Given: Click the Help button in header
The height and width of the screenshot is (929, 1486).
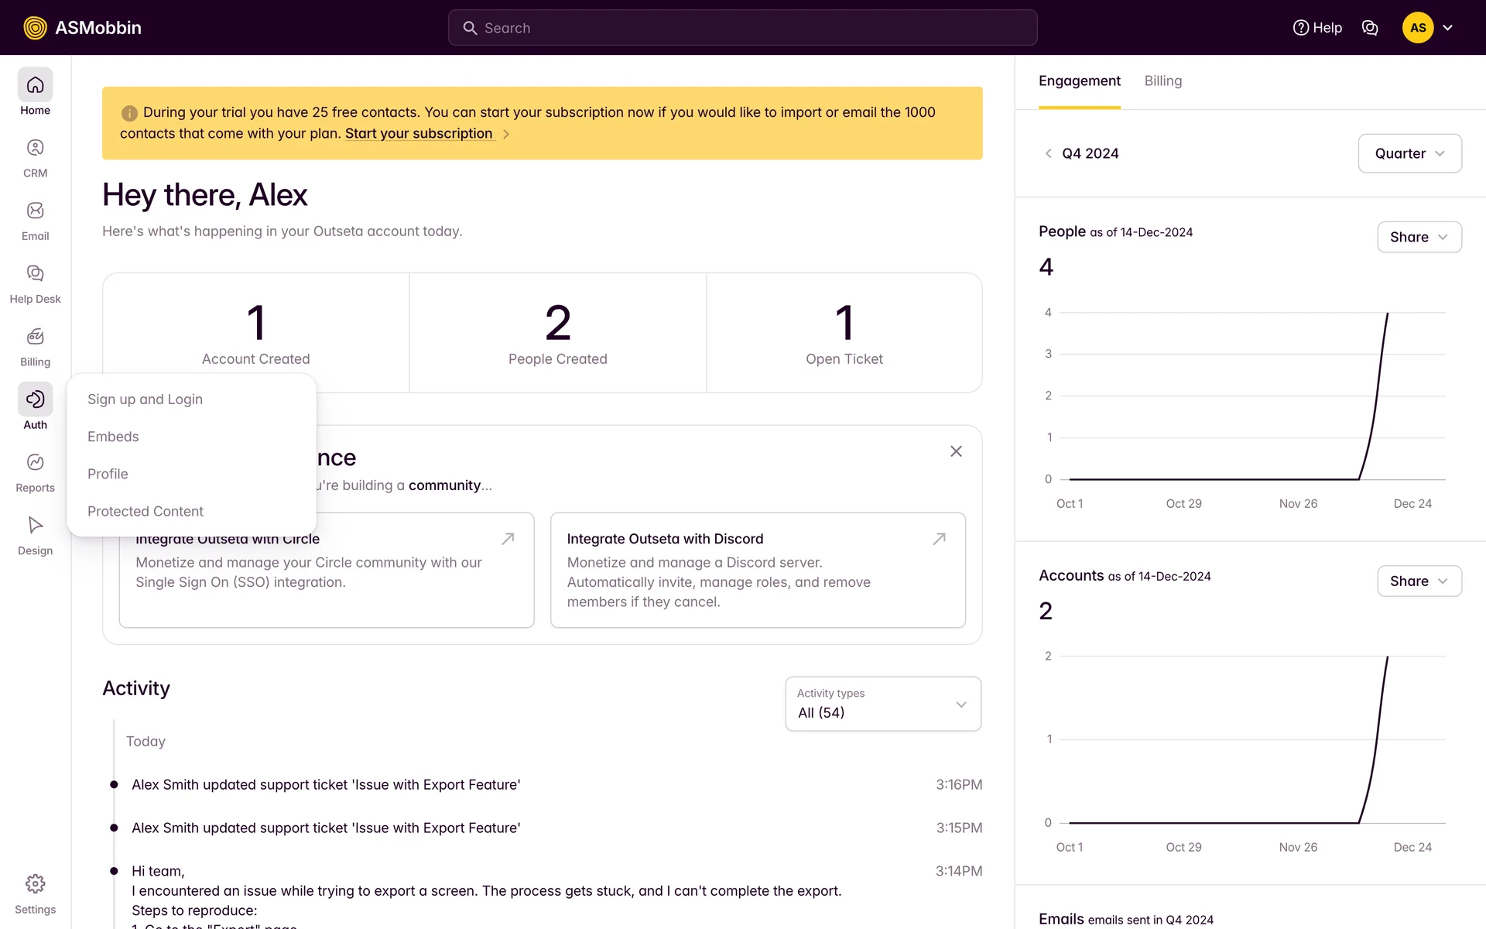Looking at the screenshot, I should point(1317,28).
